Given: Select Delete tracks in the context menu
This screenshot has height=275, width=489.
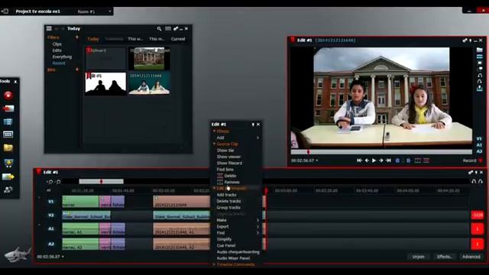Looking at the screenshot, I should [228, 201].
